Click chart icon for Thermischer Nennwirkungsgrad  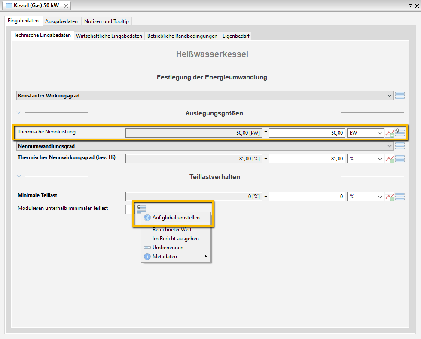tap(390, 159)
